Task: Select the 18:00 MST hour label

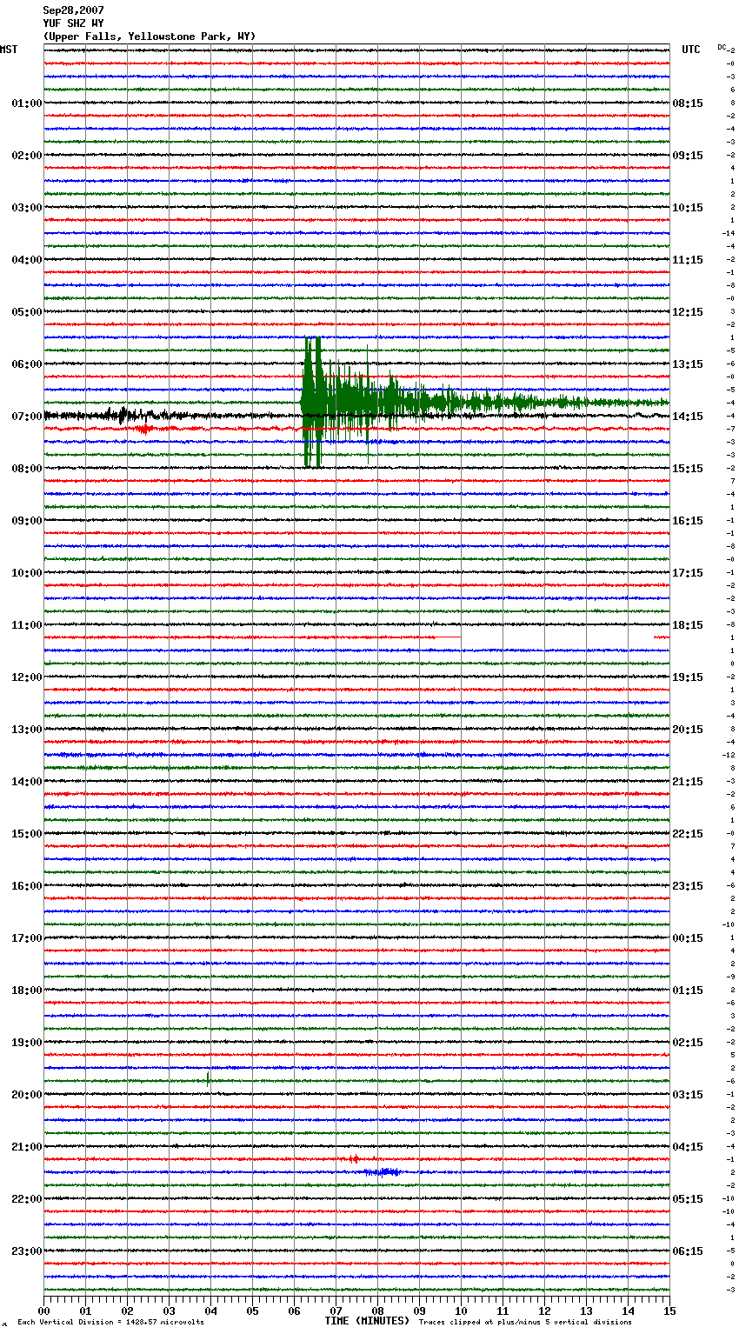Action: pos(27,990)
